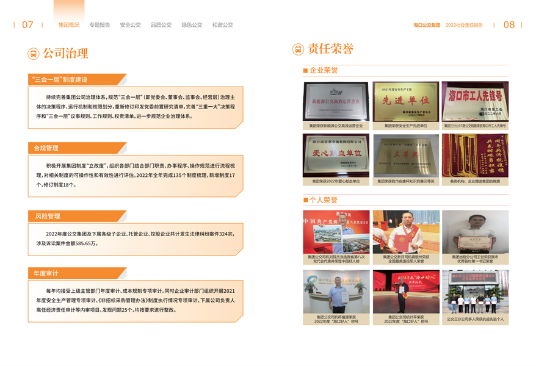View the 爱心献血单位 plaque thumbnail
Viewport: 536px width, 366px height.
(x=336, y=156)
